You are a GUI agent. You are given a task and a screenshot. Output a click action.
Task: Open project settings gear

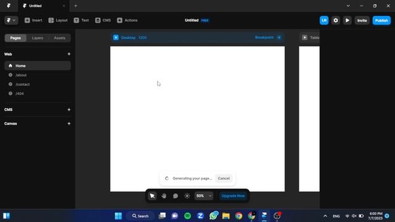tap(336, 20)
